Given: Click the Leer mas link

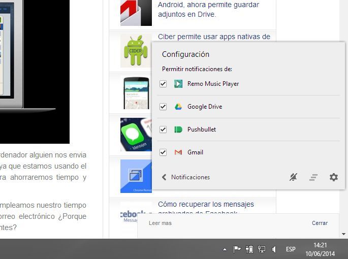Looking at the screenshot, I should pyautogui.click(x=160, y=223).
